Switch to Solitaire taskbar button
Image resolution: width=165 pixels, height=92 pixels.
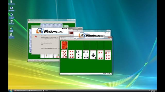49,91
